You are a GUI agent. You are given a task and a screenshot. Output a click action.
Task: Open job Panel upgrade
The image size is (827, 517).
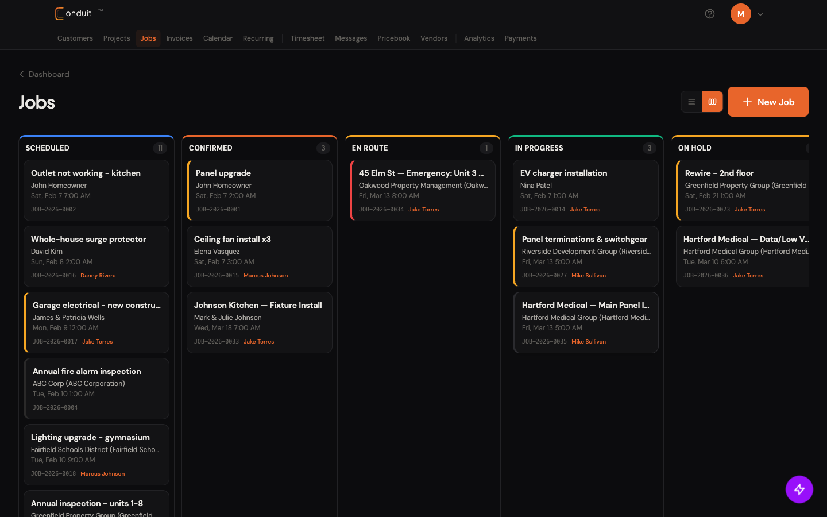260,190
